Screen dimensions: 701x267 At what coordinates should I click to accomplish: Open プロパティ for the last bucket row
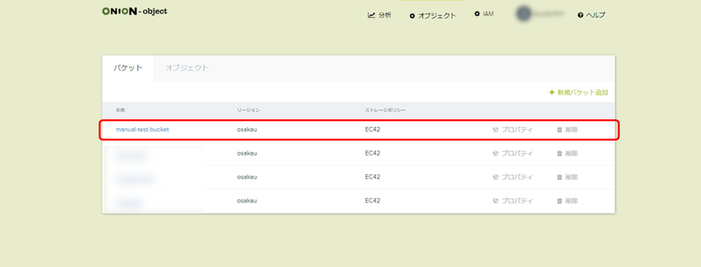[x=512, y=201]
